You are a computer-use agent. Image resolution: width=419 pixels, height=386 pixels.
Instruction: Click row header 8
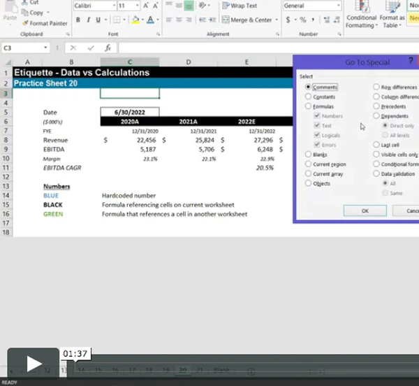point(6,140)
